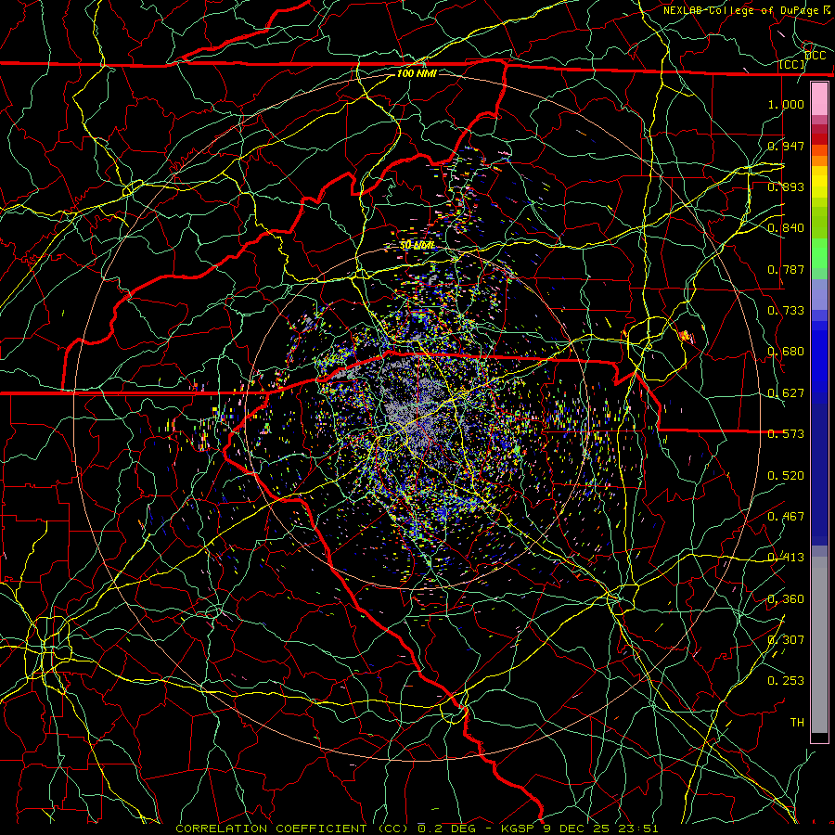Pick the orange segment of the color bar
835x835 pixels.
click(x=819, y=161)
